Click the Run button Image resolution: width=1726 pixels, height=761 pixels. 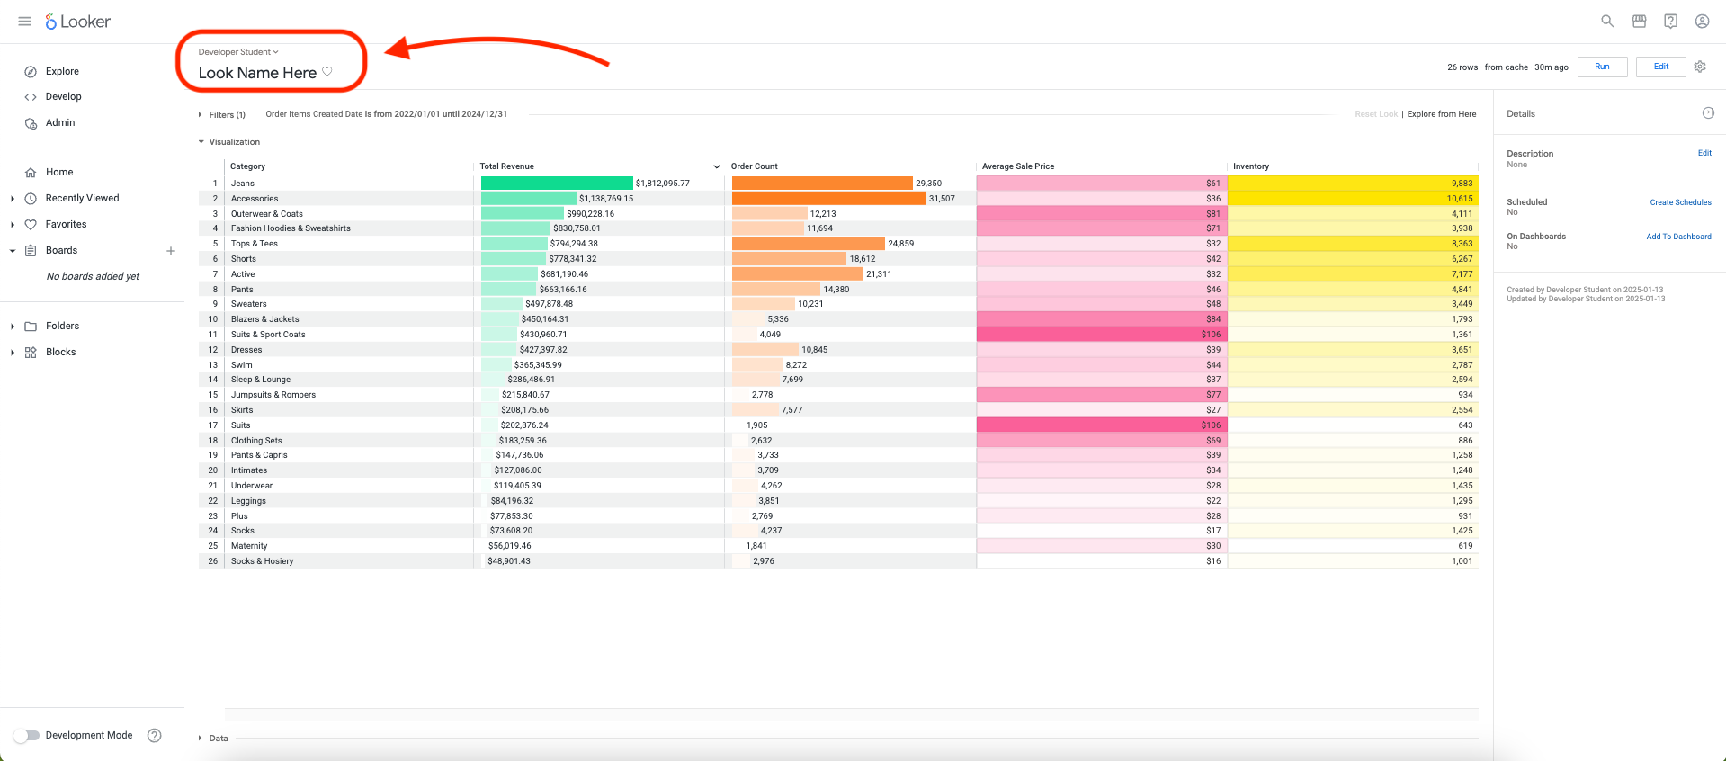point(1602,67)
